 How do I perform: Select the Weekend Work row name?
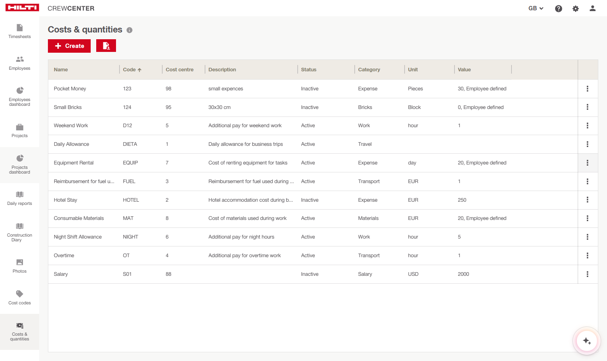click(71, 126)
